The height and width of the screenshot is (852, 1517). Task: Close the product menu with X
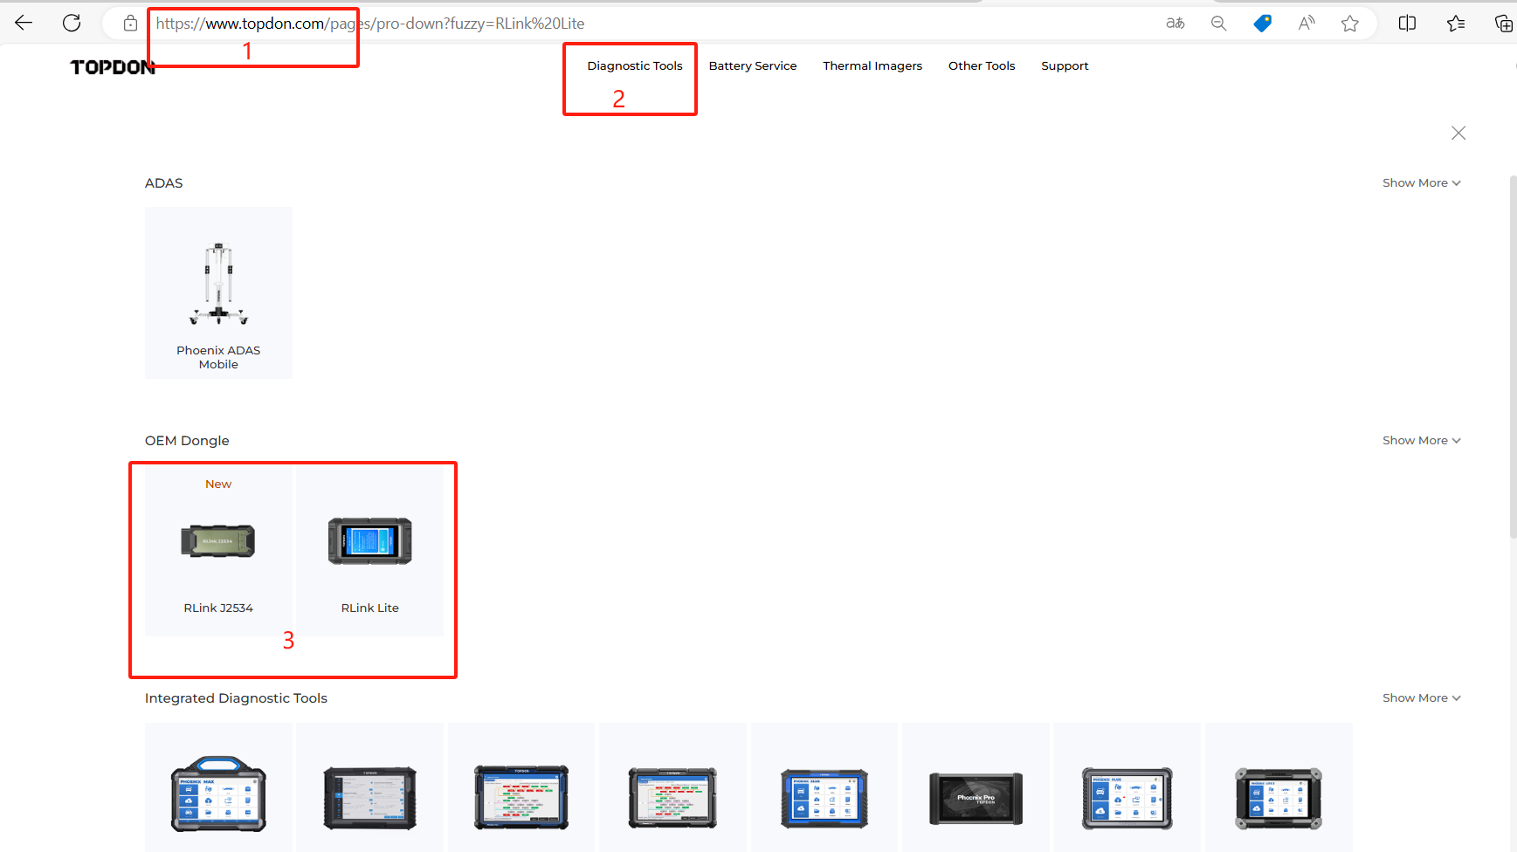pos(1458,133)
